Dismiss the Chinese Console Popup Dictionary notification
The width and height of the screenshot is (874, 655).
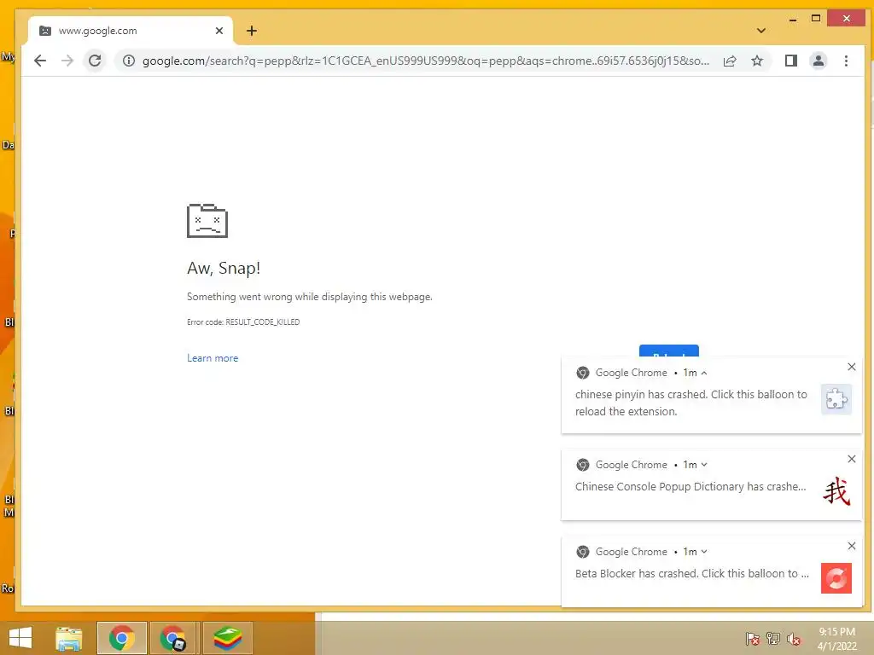point(851,459)
